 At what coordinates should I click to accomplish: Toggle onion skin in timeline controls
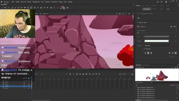click(x=83, y=74)
